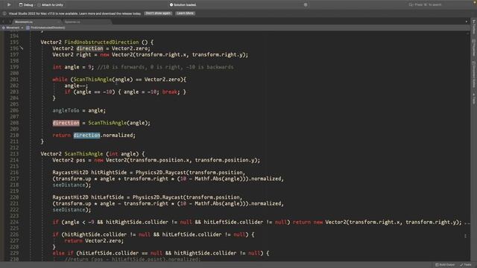This screenshot has height=268, width=477.
Task: Click the selected 'direction' in the return statement
Action: point(86,135)
